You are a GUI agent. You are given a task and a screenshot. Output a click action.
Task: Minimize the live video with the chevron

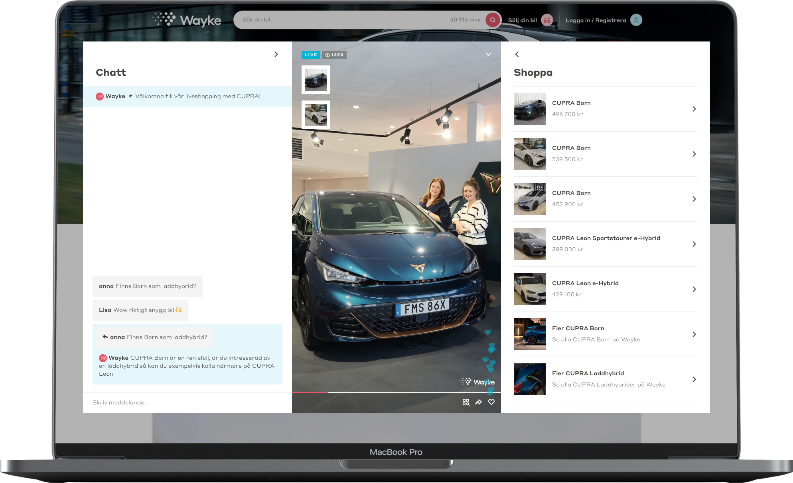488,54
